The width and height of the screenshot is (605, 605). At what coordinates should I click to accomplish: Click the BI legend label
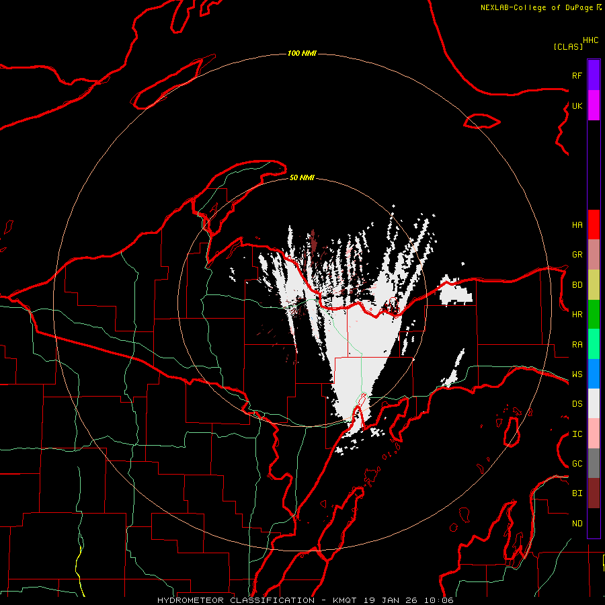[577, 493]
